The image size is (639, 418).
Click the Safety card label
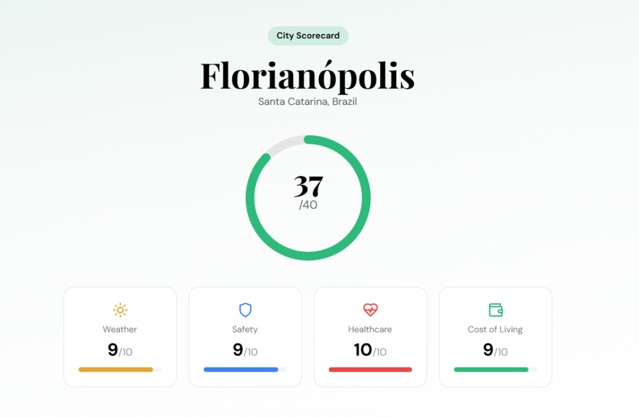(245, 329)
